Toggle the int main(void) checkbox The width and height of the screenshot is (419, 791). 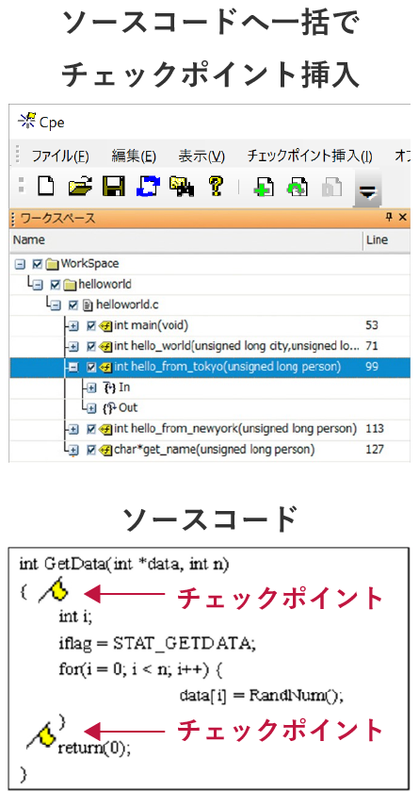[91, 326]
